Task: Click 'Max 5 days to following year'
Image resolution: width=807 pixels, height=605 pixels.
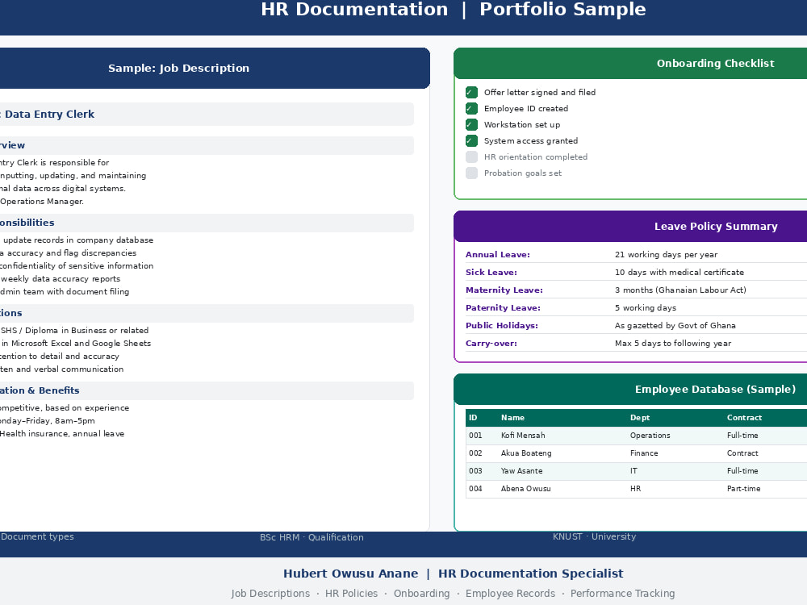Action: point(673,343)
